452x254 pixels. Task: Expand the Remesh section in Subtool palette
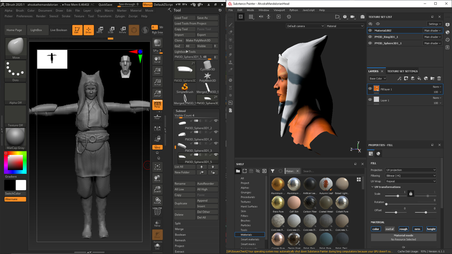coord(180,240)
